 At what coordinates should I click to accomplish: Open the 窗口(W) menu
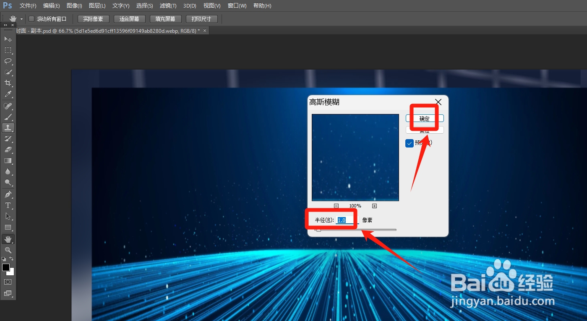coord(237,6)
